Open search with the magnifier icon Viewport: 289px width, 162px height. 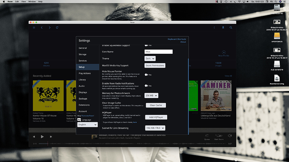(231, 28)
